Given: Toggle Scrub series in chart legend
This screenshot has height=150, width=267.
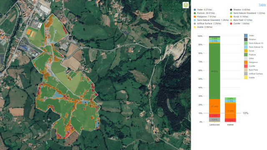Looking at the screenshot, I should 249,51.
